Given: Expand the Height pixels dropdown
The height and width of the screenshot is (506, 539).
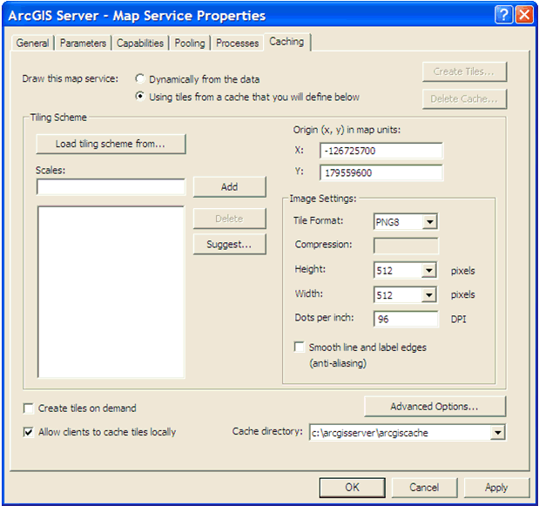Looking at the screenshot, I should click(x=428, y=271).
